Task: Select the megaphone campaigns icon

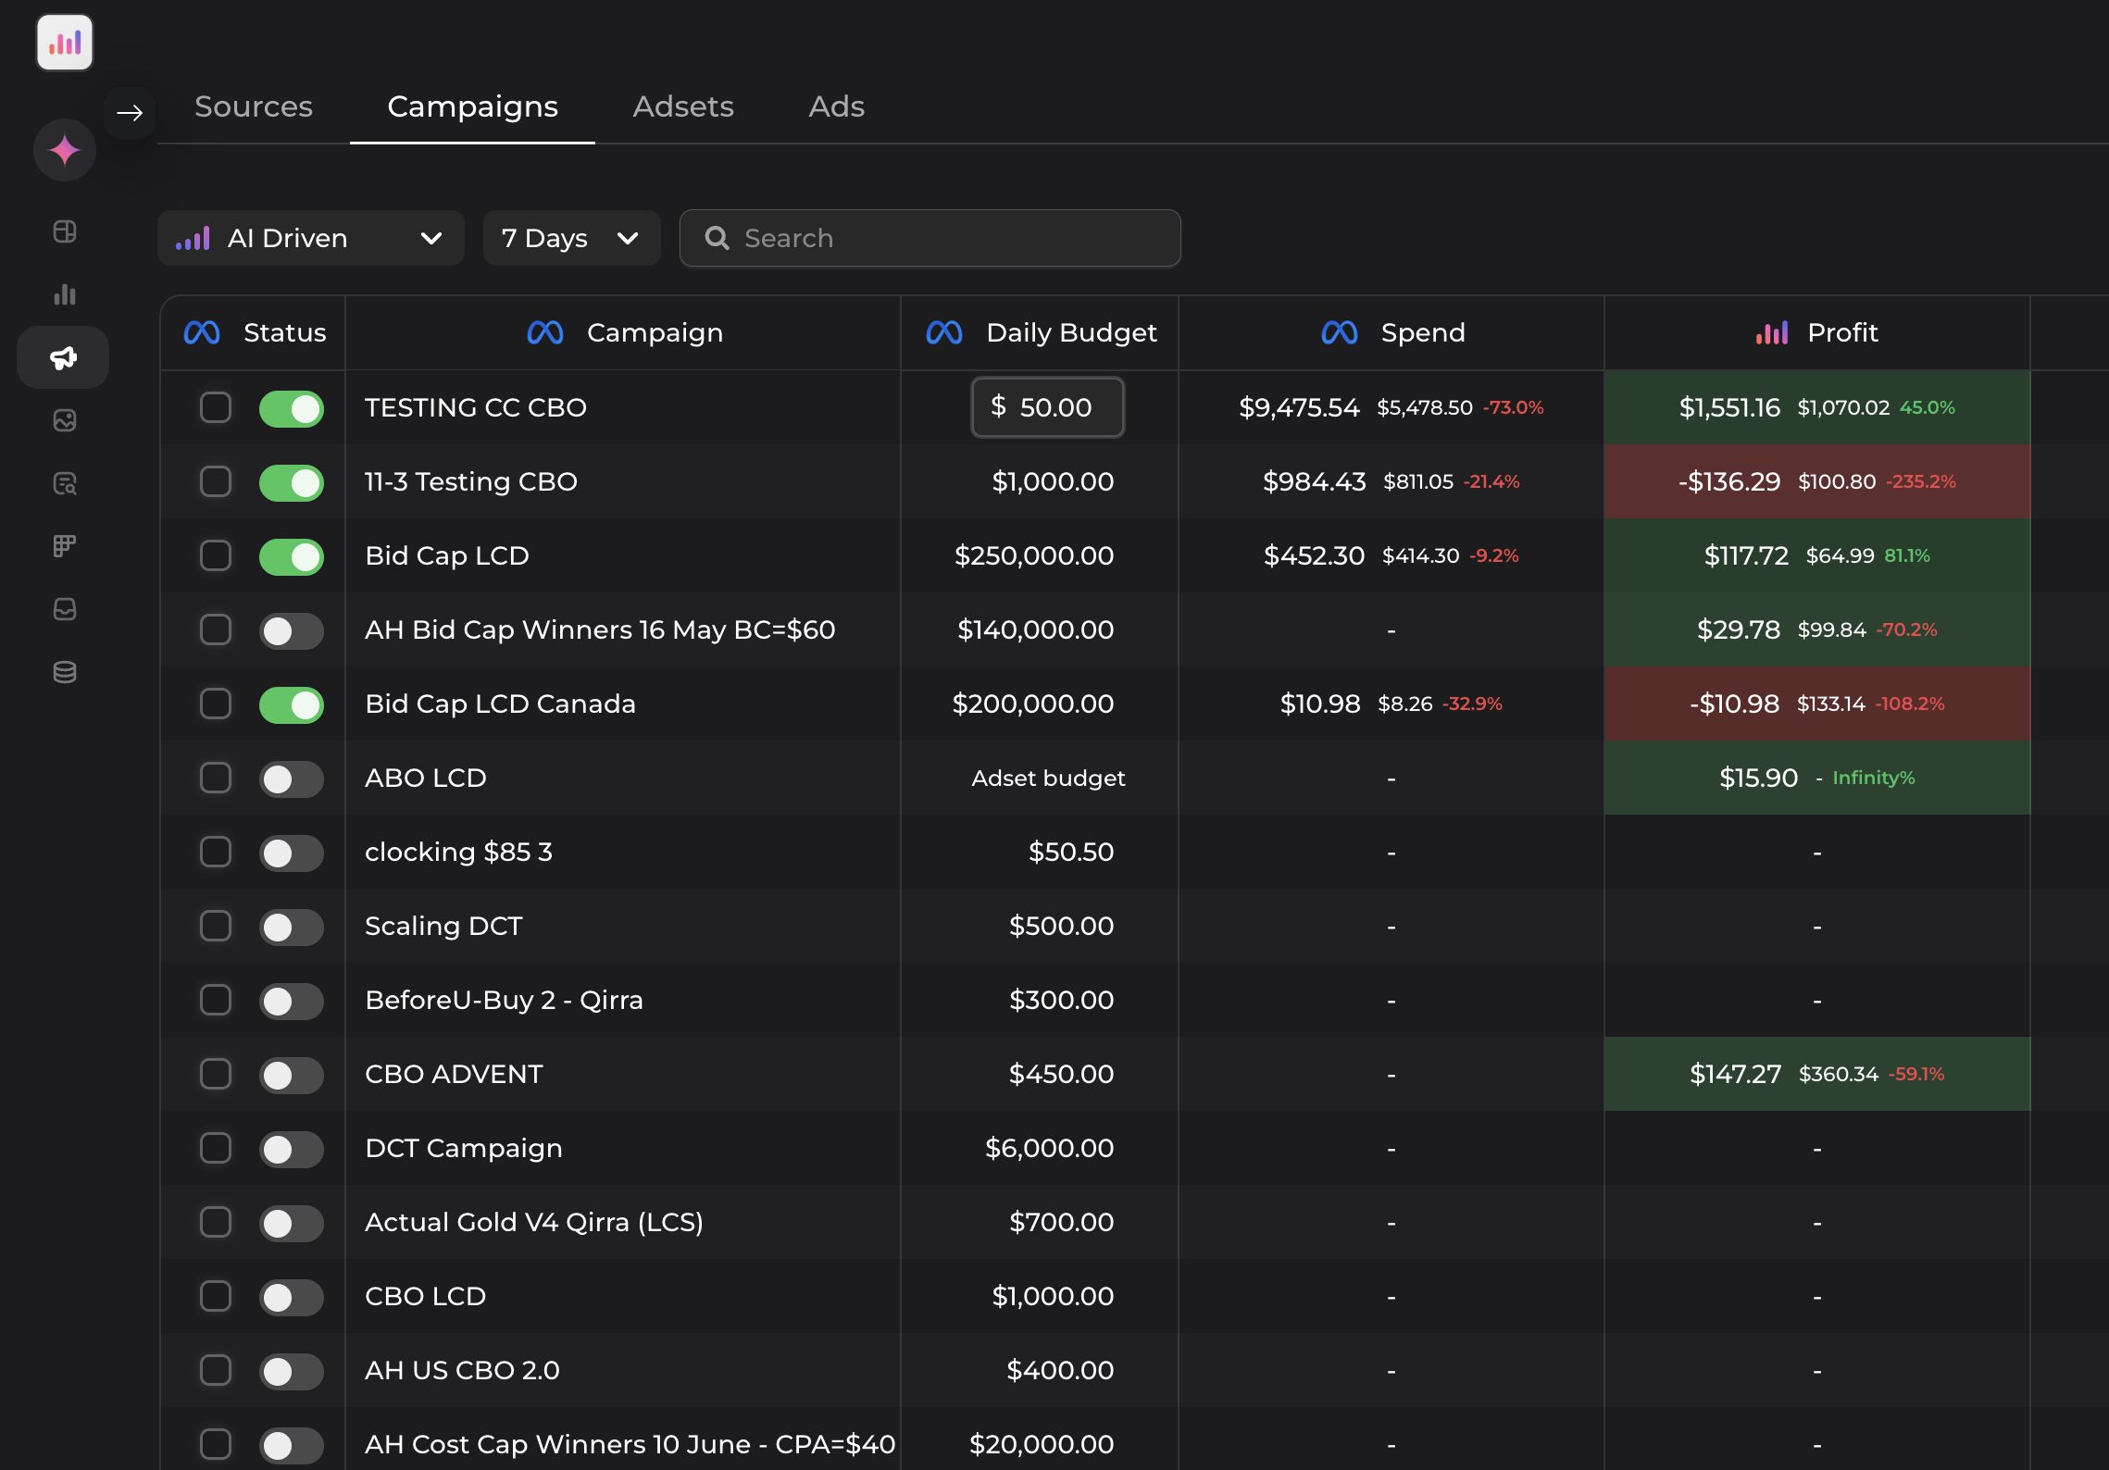Action: pyautogui.click(x=63, y=356)
